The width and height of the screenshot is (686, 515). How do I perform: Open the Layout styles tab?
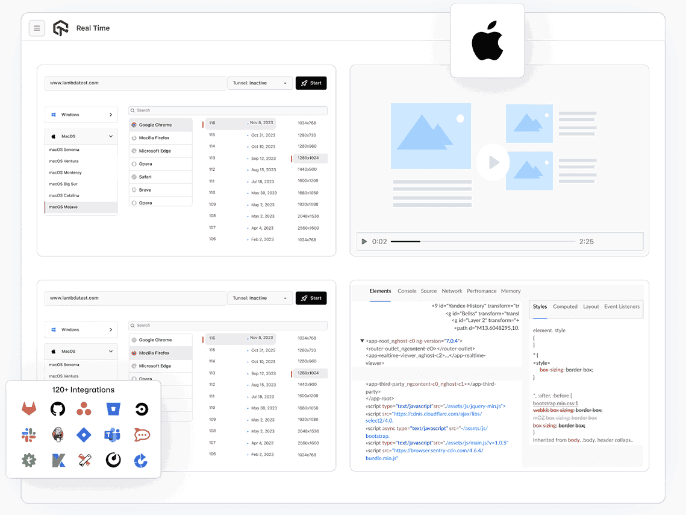pos(591,306)
